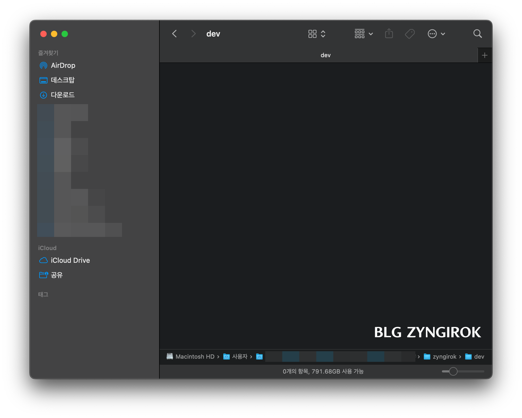522x418 pixels.
Task: Open the search magnifier
Action: pos(477,34)
